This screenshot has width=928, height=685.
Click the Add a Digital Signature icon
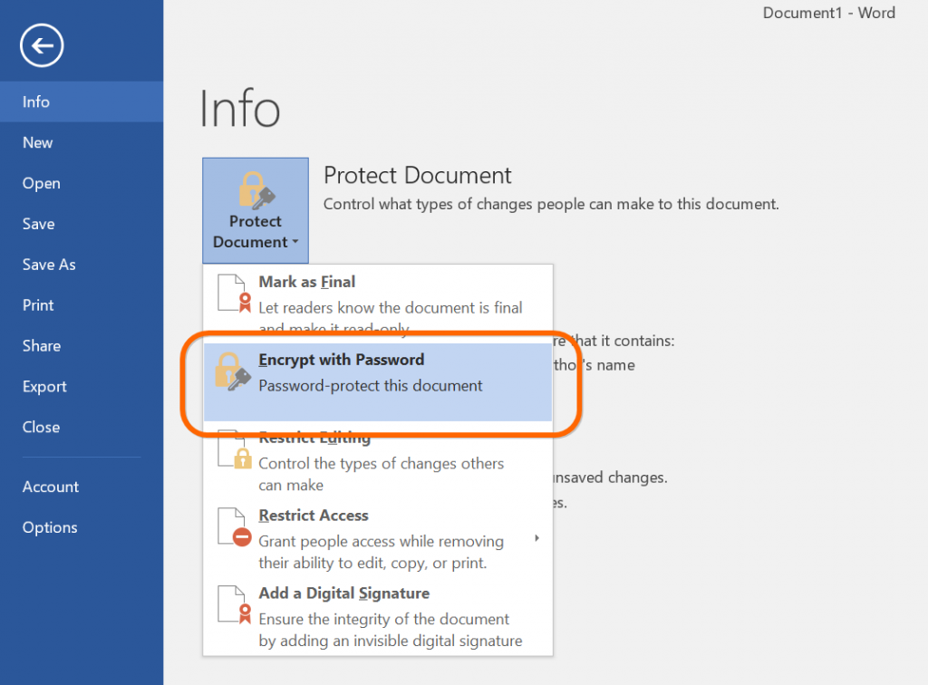pyautogui.click(x=235, y=606)
